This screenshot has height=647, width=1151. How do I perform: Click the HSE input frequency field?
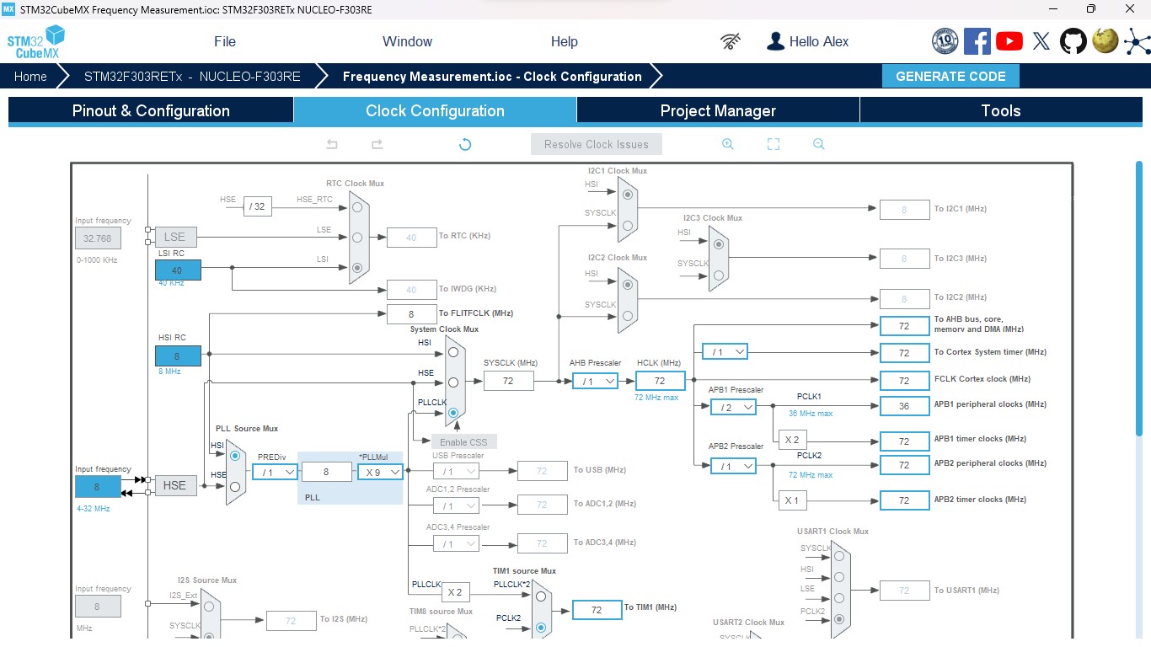(x=98, y=486)
